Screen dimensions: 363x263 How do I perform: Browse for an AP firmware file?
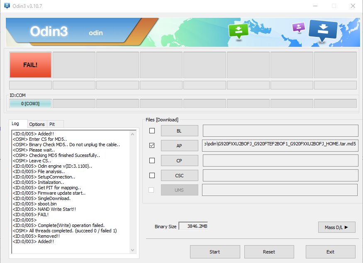point(179,146)
